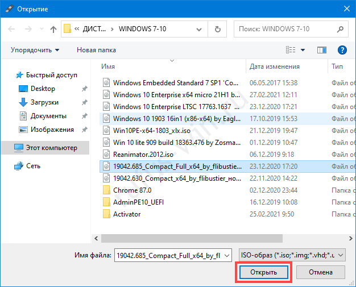
Task: Click WINDOWS 7-10 in the address path
Action: click(x=142, y=29)
